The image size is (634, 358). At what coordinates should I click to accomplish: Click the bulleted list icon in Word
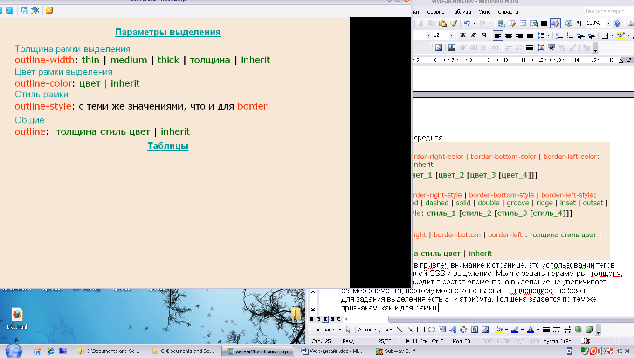point(570,35)
